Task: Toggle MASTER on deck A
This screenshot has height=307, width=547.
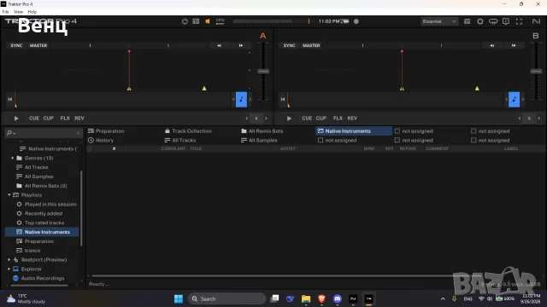Action: (38, 45)
